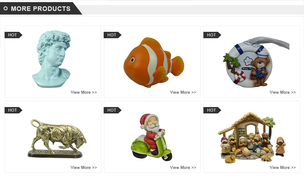Image resolution: width=304 pixels, height=178 pixels.
Task: Click View More under the golden bull
Action: pyautogui.click(x=84, y=168)
